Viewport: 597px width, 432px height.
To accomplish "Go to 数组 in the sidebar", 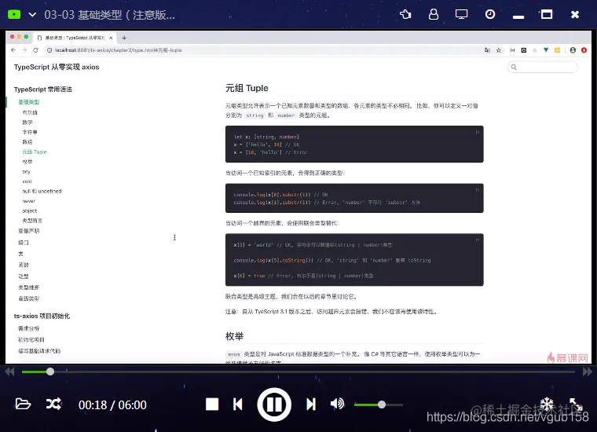I will (x=27, y=142).
